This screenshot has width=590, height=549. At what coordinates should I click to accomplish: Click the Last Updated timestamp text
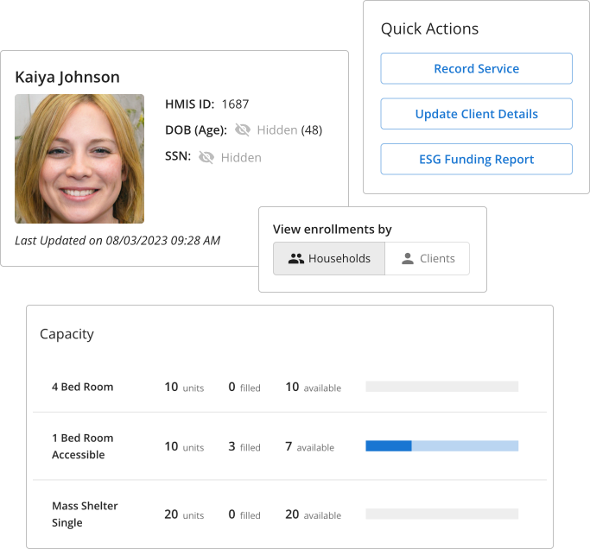click(117, 240)
